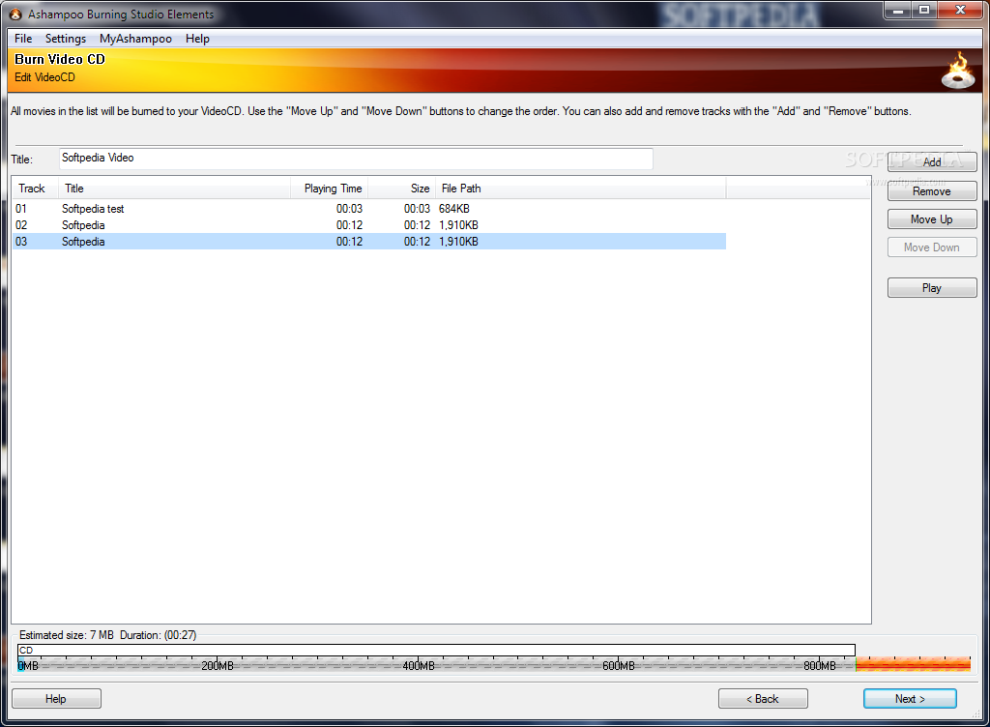Play the selected movie
The width and height of the screenshot is (990, 727).
pos(932,288)
